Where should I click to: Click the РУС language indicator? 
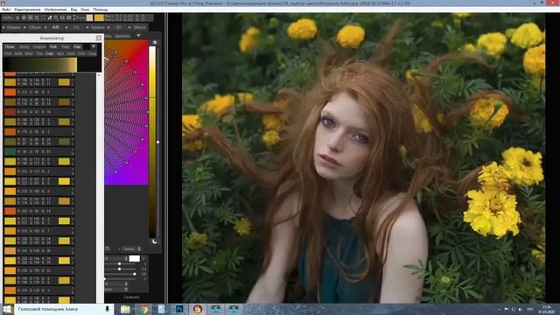531,309
